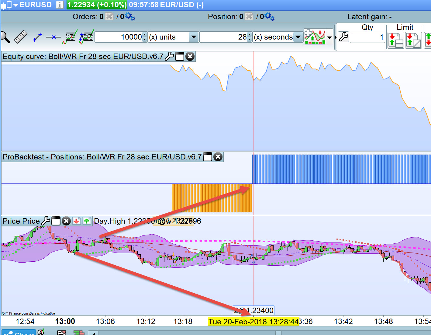Maximize the Price chart panel
The image size is (431, 335).
56,221
